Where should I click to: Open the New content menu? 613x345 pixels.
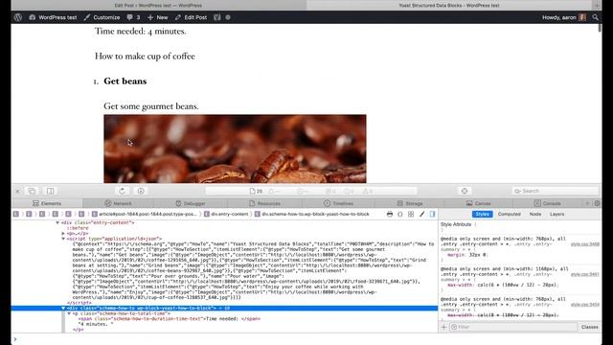[158, 17]
